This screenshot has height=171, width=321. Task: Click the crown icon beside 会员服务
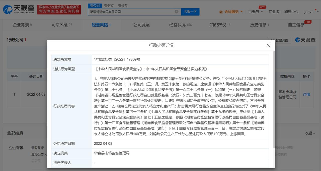point(221,12)
